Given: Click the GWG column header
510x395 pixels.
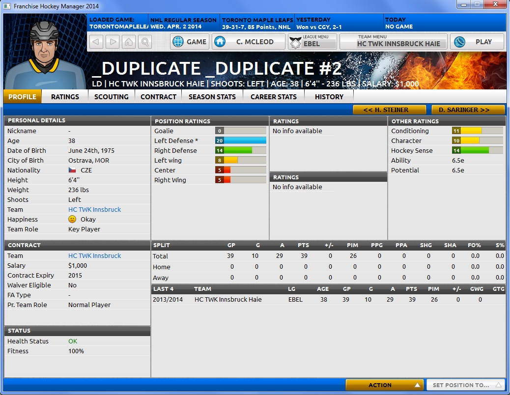Looking at the screenshot, I should pos(477,289).
